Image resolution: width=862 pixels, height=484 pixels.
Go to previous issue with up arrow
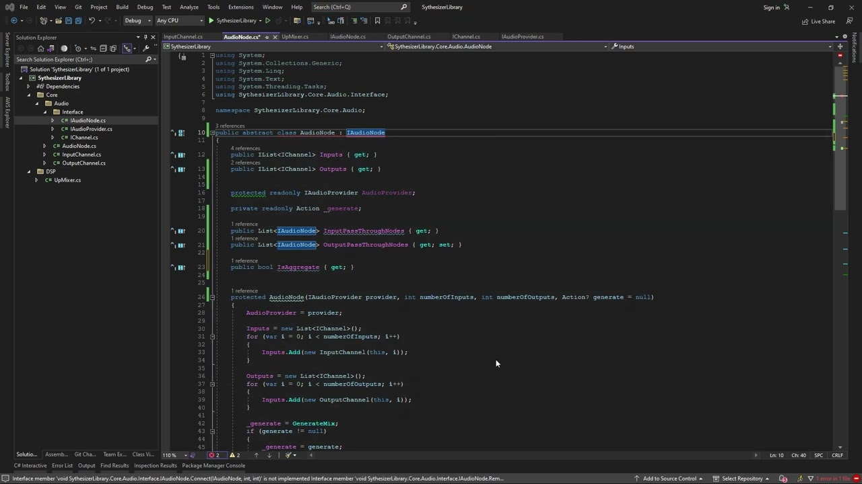coord(256,455)
